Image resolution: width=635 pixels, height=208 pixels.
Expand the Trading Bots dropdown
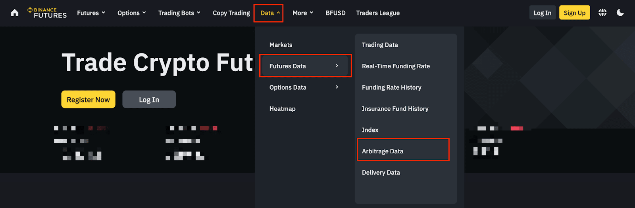click(x=179, y=13)
